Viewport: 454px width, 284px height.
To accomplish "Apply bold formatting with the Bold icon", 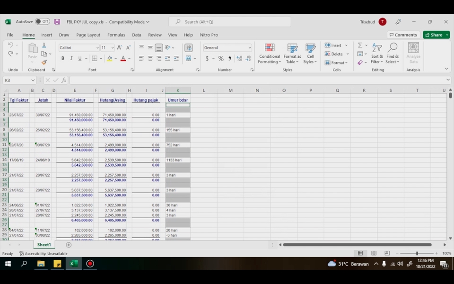I will [62, 58].
